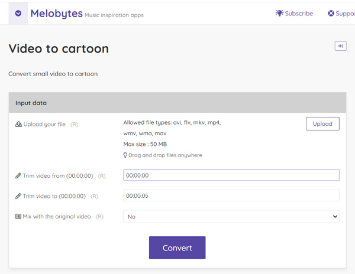Expand the 'Mix with the original video' dropdown

pyautogui.click(x=231, y=217)
